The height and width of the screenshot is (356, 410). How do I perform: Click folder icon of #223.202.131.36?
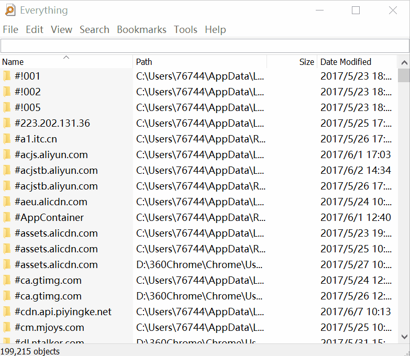pos(7,123)
